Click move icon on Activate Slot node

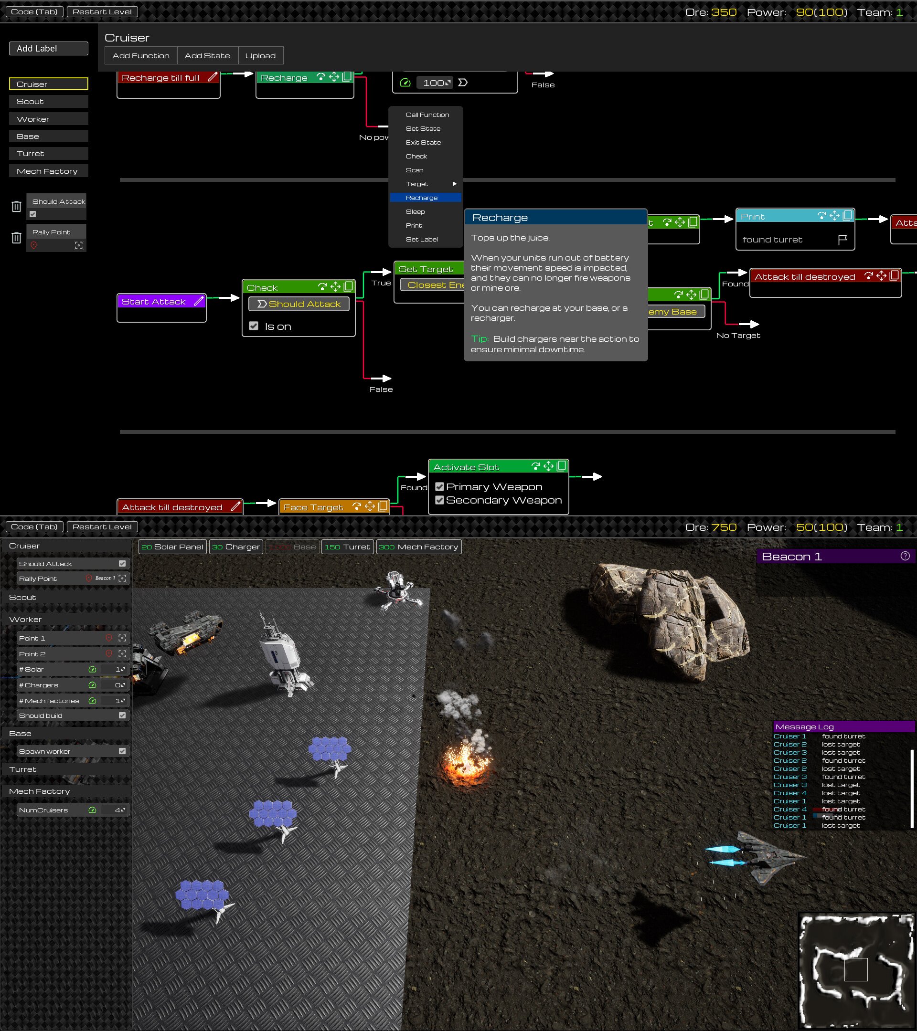(548, 466)
